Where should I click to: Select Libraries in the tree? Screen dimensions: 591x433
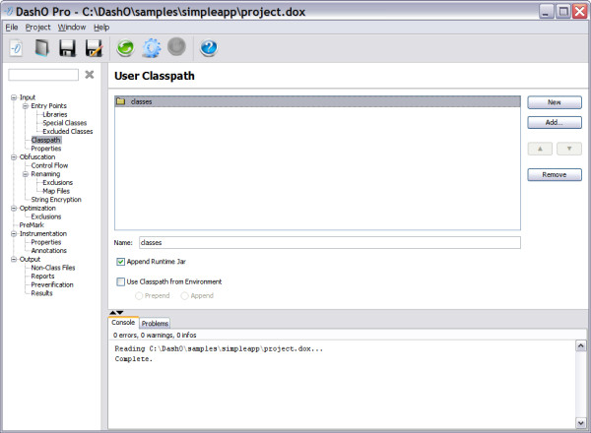coord(55,114)
